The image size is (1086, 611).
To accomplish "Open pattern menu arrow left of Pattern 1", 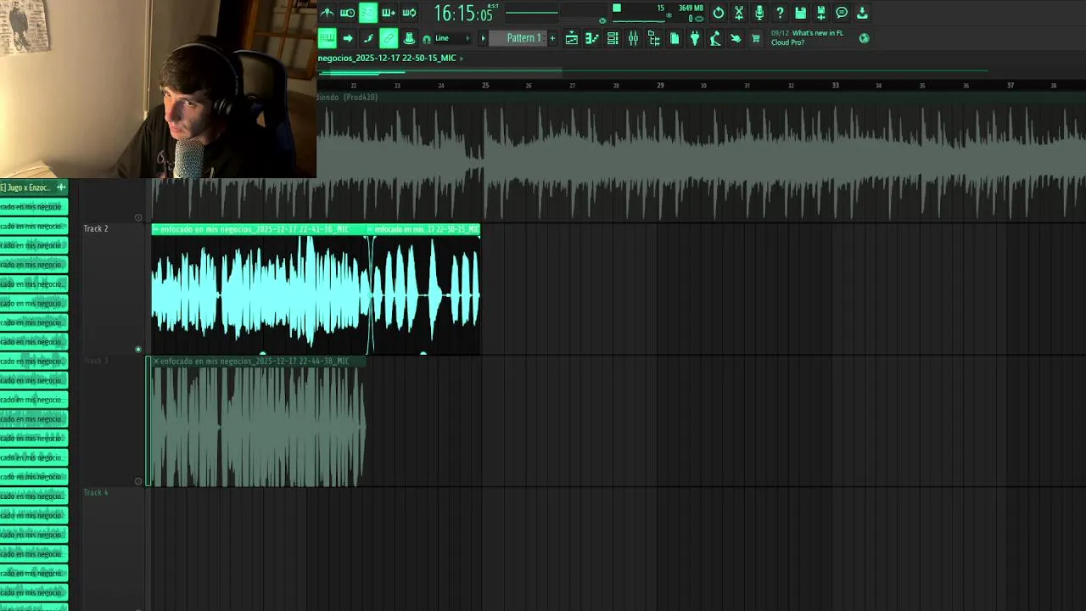I will coord(483,38).
